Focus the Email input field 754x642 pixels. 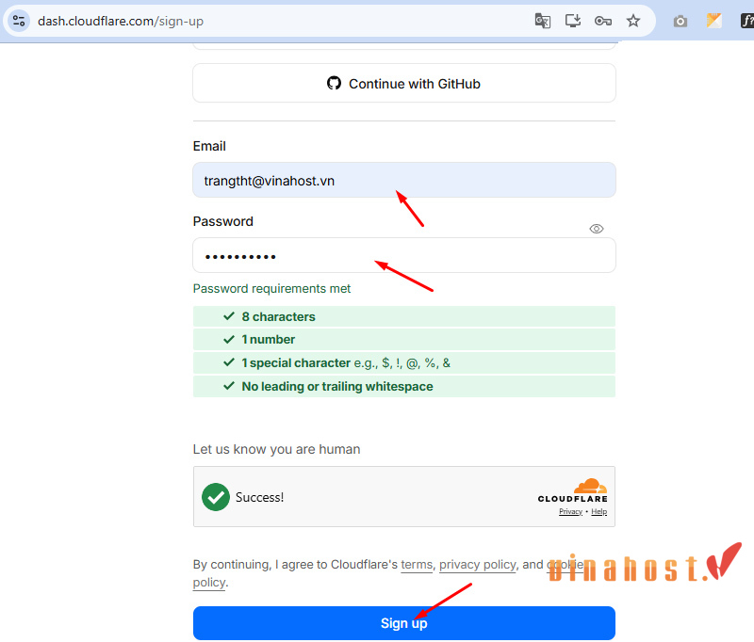click(404, 180)
